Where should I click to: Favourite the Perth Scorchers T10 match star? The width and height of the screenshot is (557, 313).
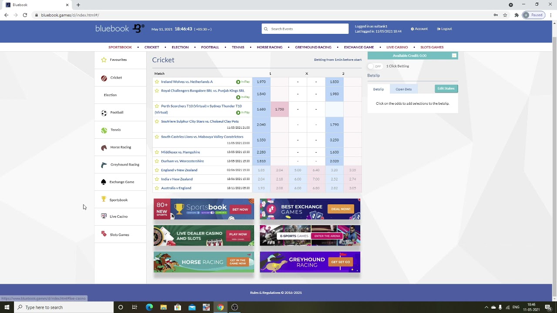(x=157, y=106)
